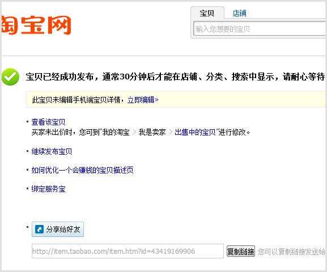Open 如何优化一个会赚钱的宝贝描述页 link
The image size is (327, 272).
[82, 170]
